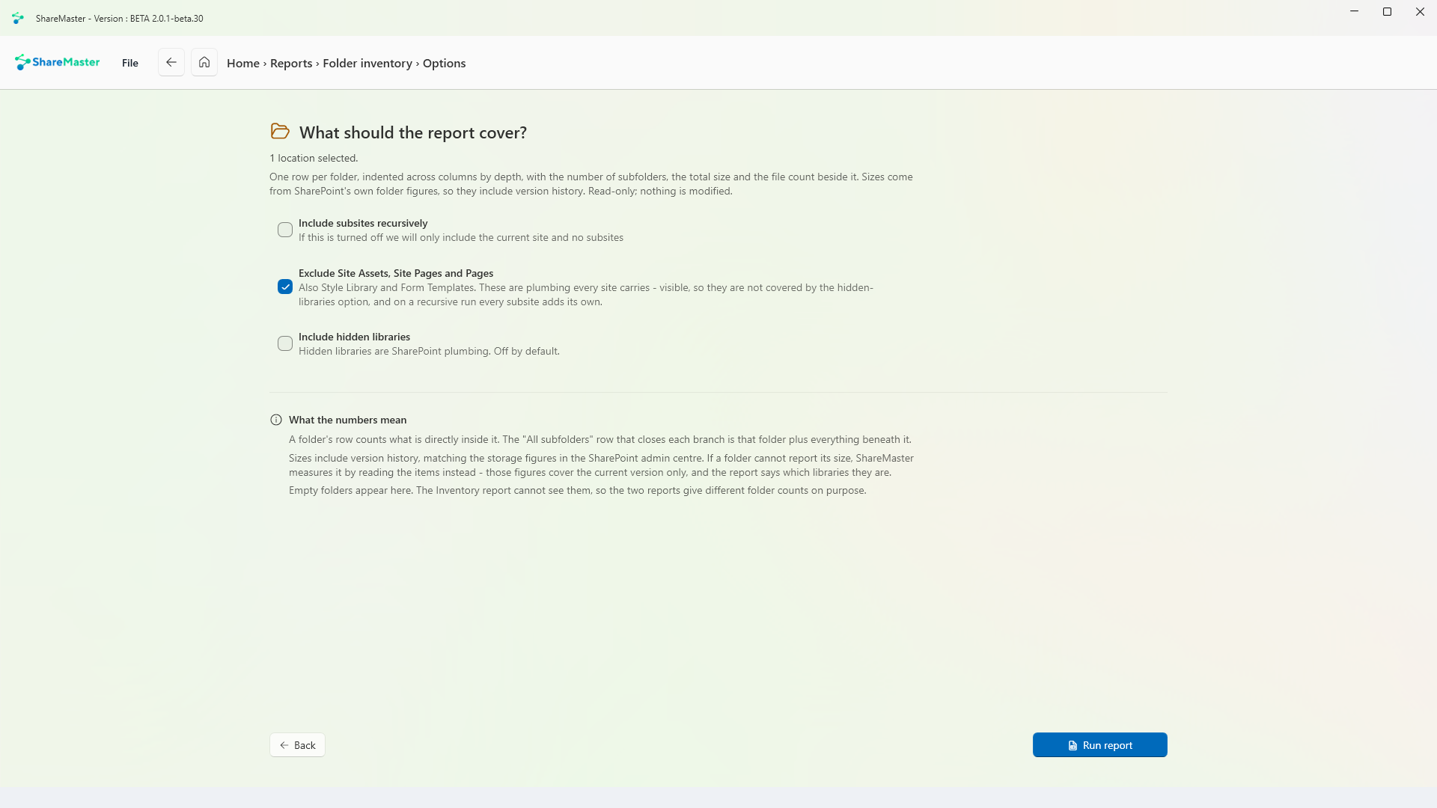Open the File menu
Image resolution: width=1437 pixels, height=808 pixels.
pyautogui.click(x=130, y=63)
